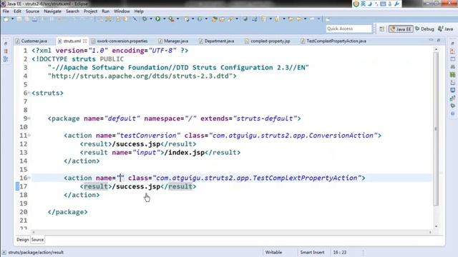This screenshot has height=257, width=458.
Task: Open the Window menu
Action: [122, 11]
